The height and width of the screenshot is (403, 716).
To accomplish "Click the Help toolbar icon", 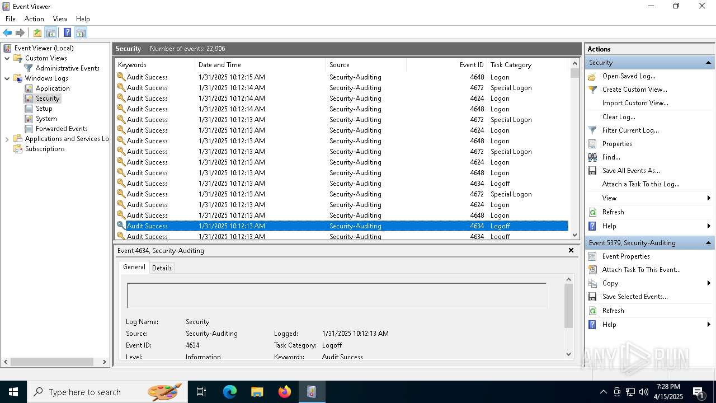I will coord(67,32).
